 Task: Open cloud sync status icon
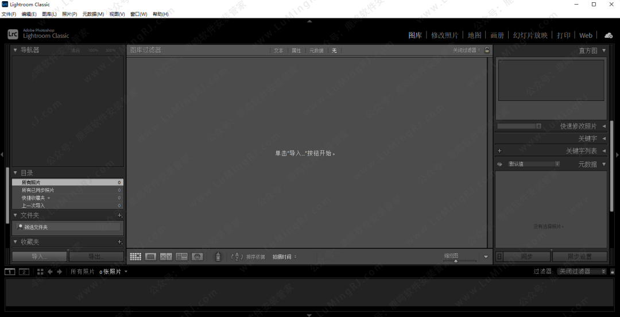tap(609, 35)
